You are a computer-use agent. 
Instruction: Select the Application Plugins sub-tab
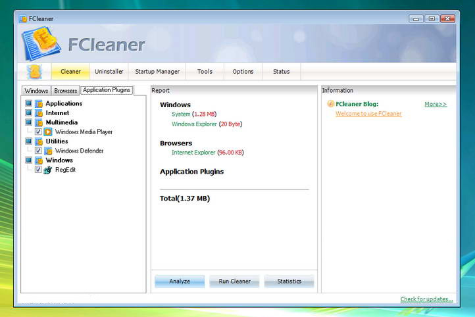[107, 90]
